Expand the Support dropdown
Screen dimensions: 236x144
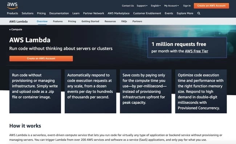[x=142, y=6]
